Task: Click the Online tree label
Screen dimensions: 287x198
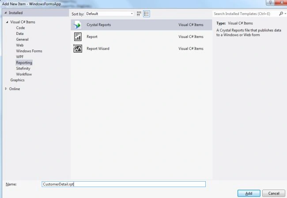Action: pos(15,89)
